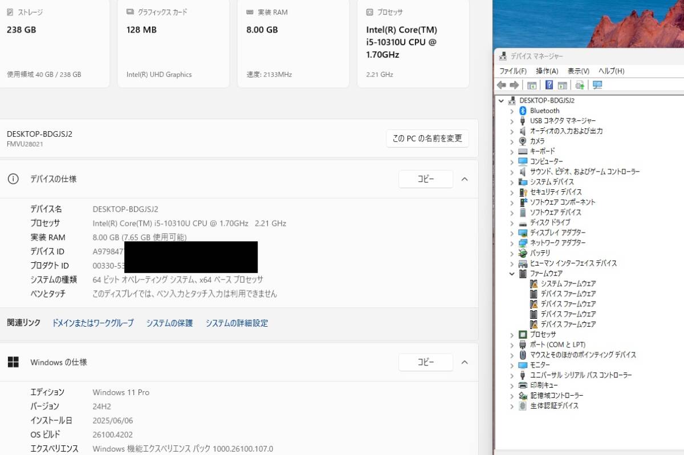Scan for hardware changes monitor icon
The image size is (684, 455).
(x=597, y=85)
